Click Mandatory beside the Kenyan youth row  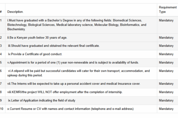166,38
